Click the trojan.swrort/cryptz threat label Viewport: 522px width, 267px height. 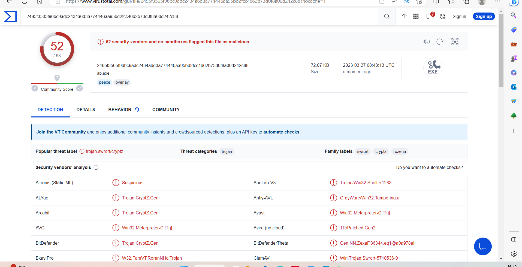(x=104, y=151)
